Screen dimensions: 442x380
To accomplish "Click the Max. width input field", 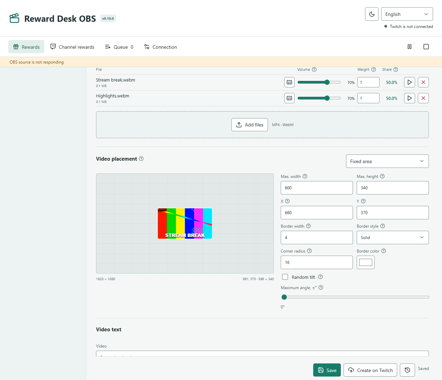I will pyautogui.click(x=317, y=188).
